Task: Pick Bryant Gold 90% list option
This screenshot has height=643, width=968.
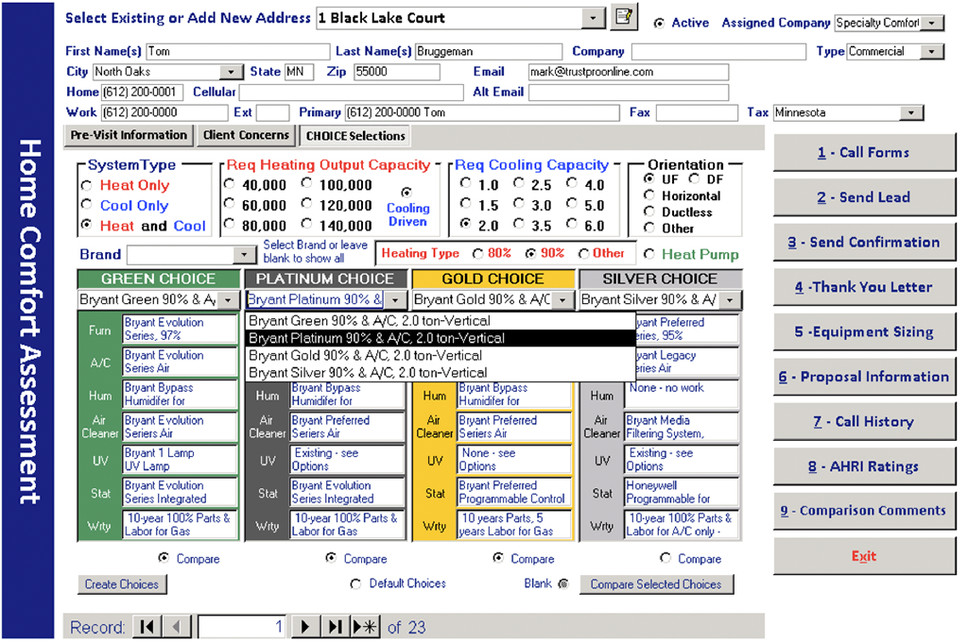Action: pos(441,356)
